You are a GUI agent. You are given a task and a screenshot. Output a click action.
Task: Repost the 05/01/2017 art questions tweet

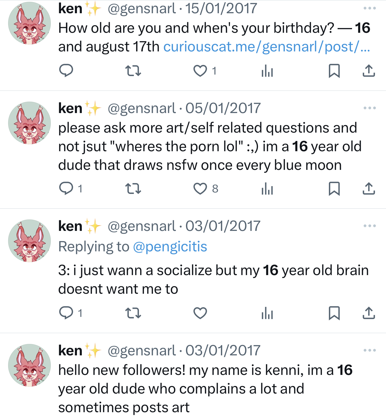click(x=133, y=189)
